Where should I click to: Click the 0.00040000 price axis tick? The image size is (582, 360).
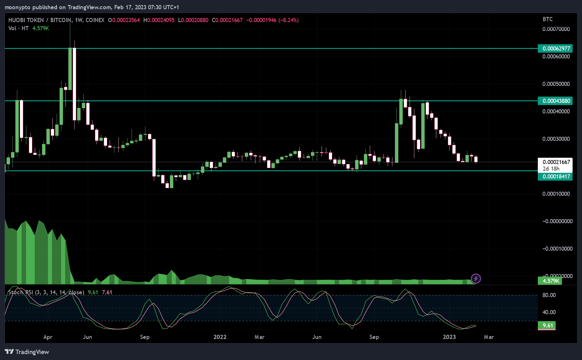tap(556, 111)
